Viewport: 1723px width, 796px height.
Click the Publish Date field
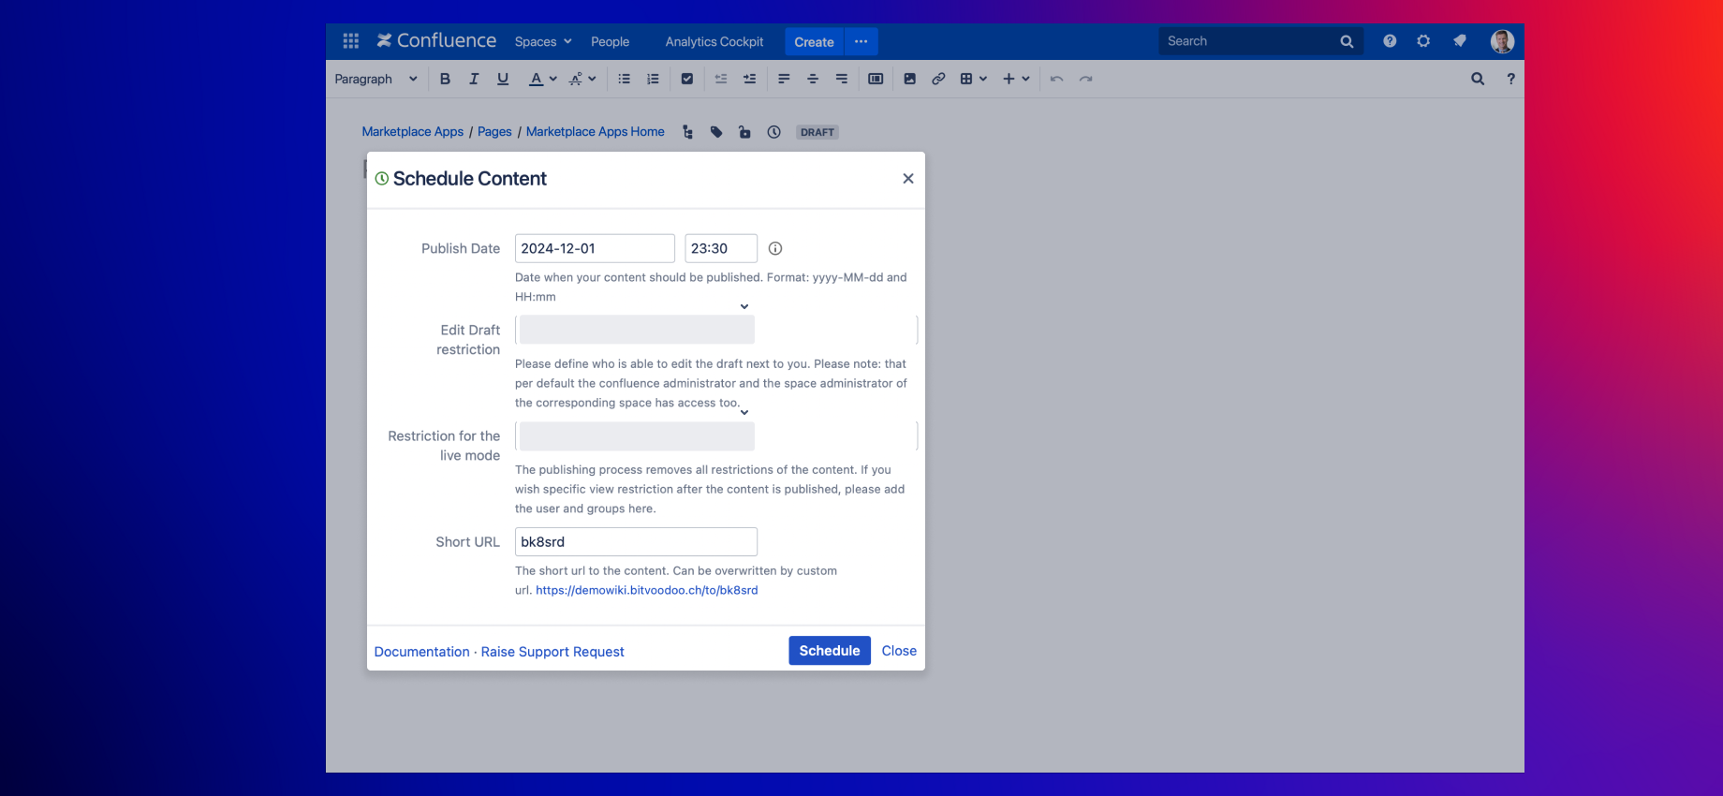point(595,248)
